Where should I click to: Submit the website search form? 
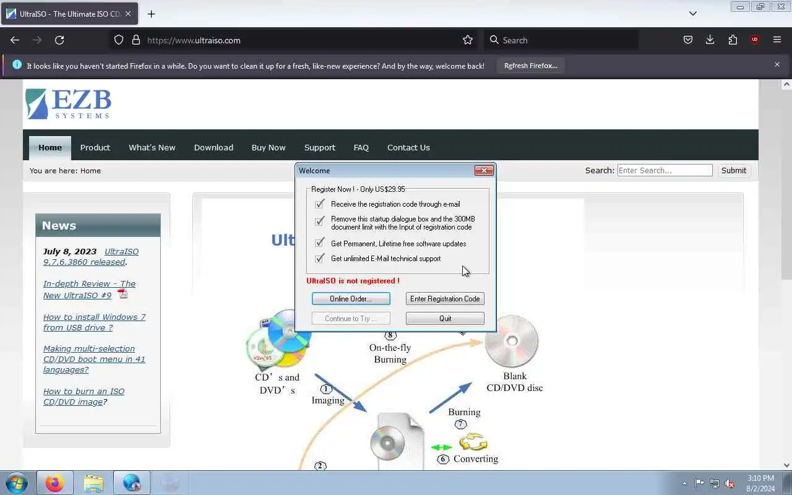click(734, 170)
